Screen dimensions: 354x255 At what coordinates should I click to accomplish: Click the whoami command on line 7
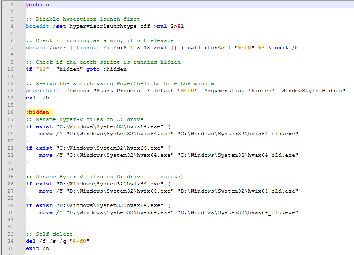click(36, 48)
